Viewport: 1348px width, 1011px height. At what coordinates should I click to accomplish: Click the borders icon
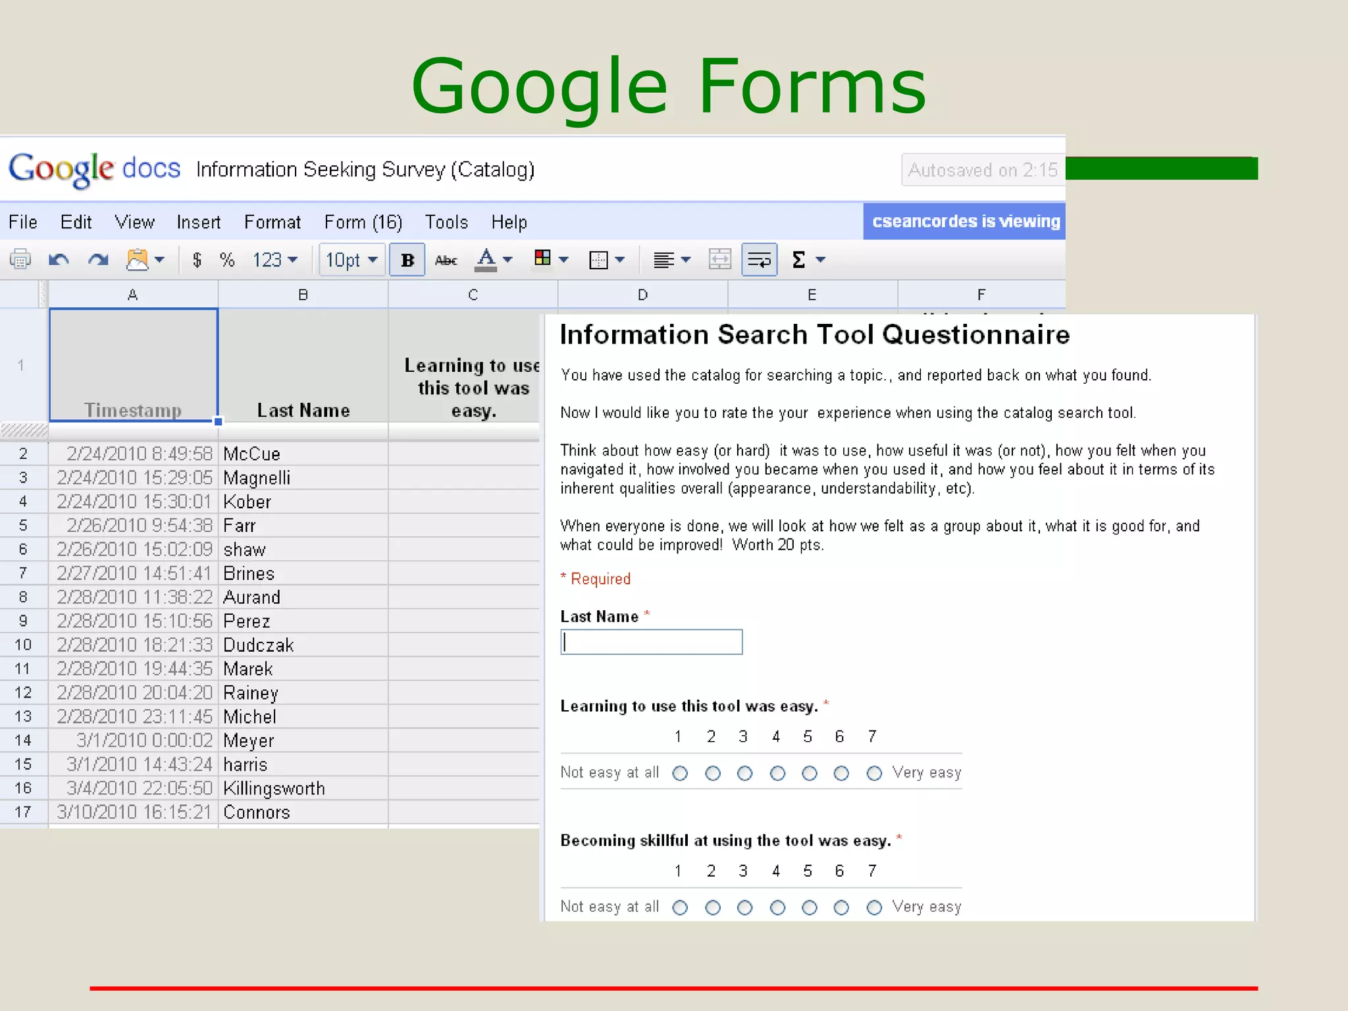click(598, 260)
